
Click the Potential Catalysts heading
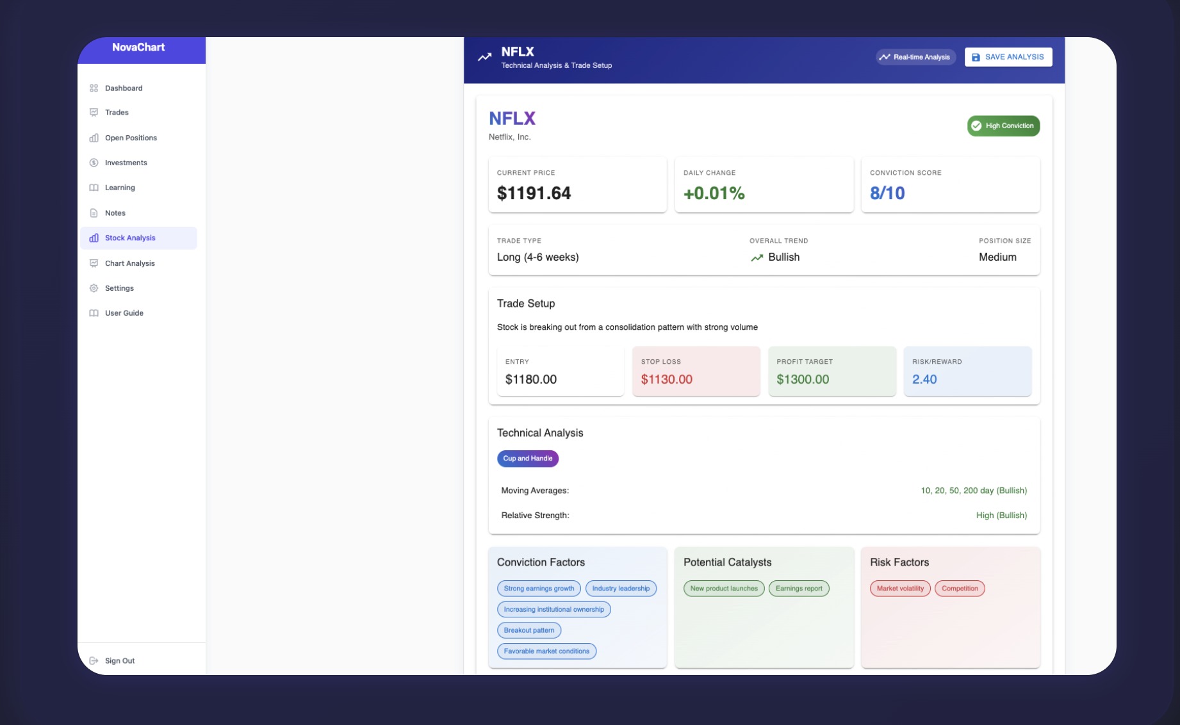tap(727, 562)
